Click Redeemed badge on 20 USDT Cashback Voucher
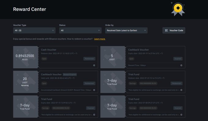 tap(89, 83)
